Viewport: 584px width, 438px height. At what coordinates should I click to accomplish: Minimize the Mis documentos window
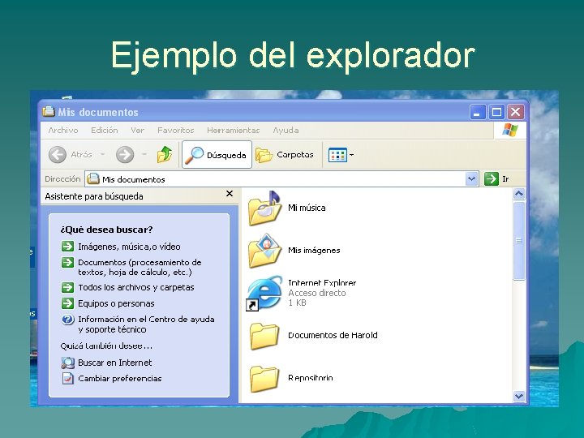(478, 112)
